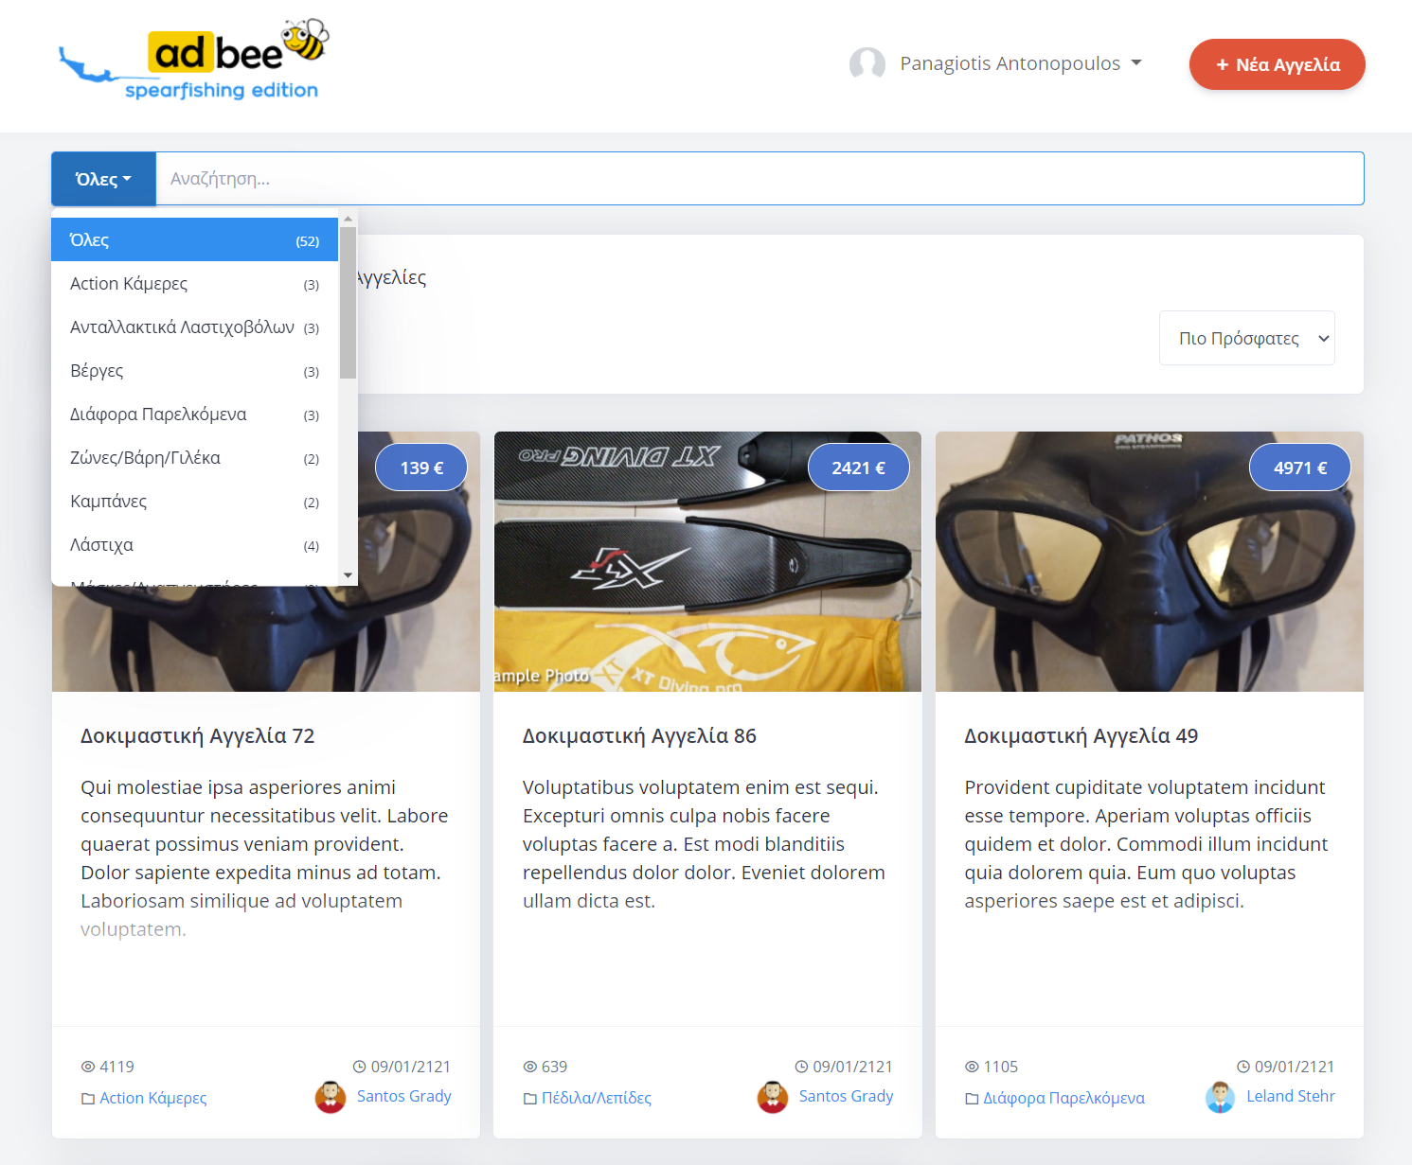Viewport: 1412px width, 1165px height.
Task: Click the category list scrollbar down arrow
Action: [x=348, y=575]
